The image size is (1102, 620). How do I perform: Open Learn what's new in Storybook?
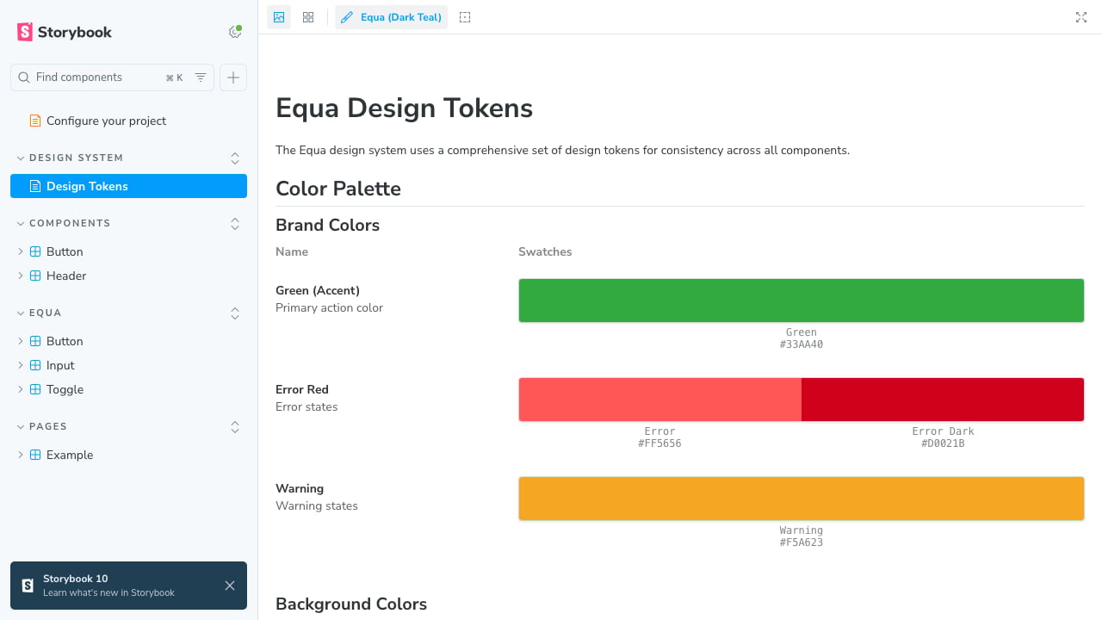tap(108, 592)
